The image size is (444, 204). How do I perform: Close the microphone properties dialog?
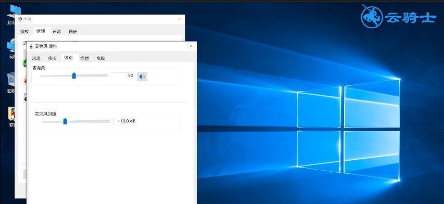[191, 46]
